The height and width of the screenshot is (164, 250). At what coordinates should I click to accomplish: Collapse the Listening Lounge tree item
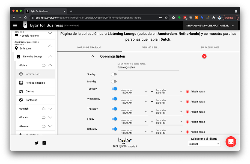50,57
